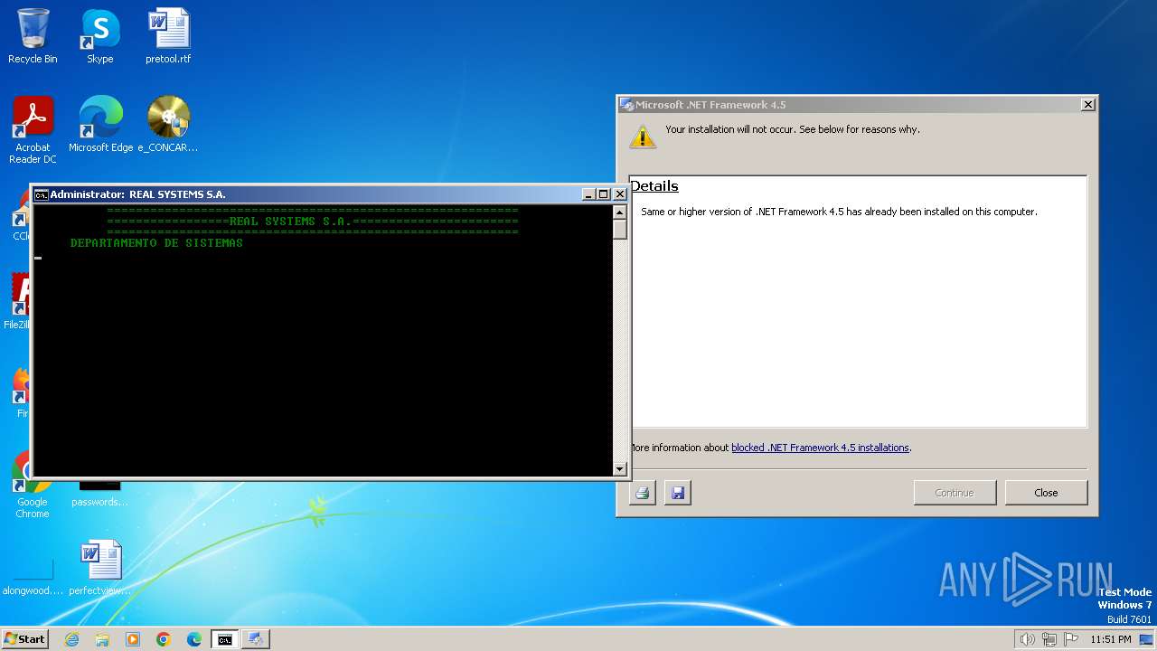Click the console scrollbar down arrow
This screenshot has width=1157, height=651.
point(619,468)
